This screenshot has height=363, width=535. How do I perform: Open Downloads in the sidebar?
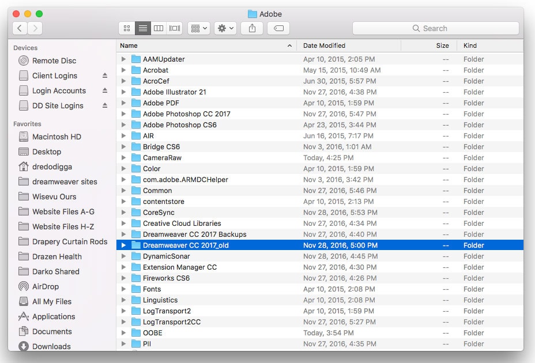point(44,346)
